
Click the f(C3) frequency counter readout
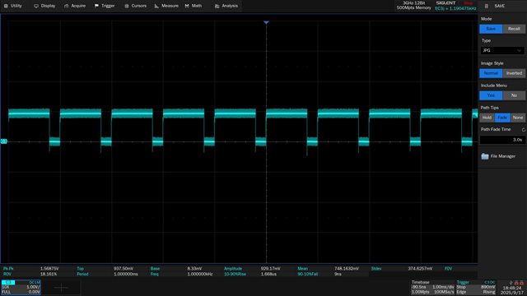coord(455,8)
